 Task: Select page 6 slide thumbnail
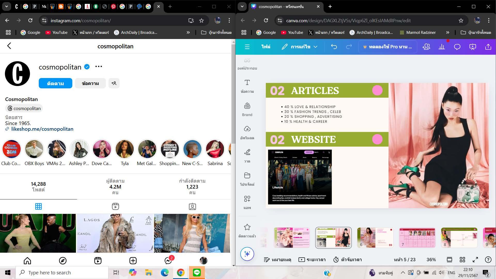click(x=375, y=238)
